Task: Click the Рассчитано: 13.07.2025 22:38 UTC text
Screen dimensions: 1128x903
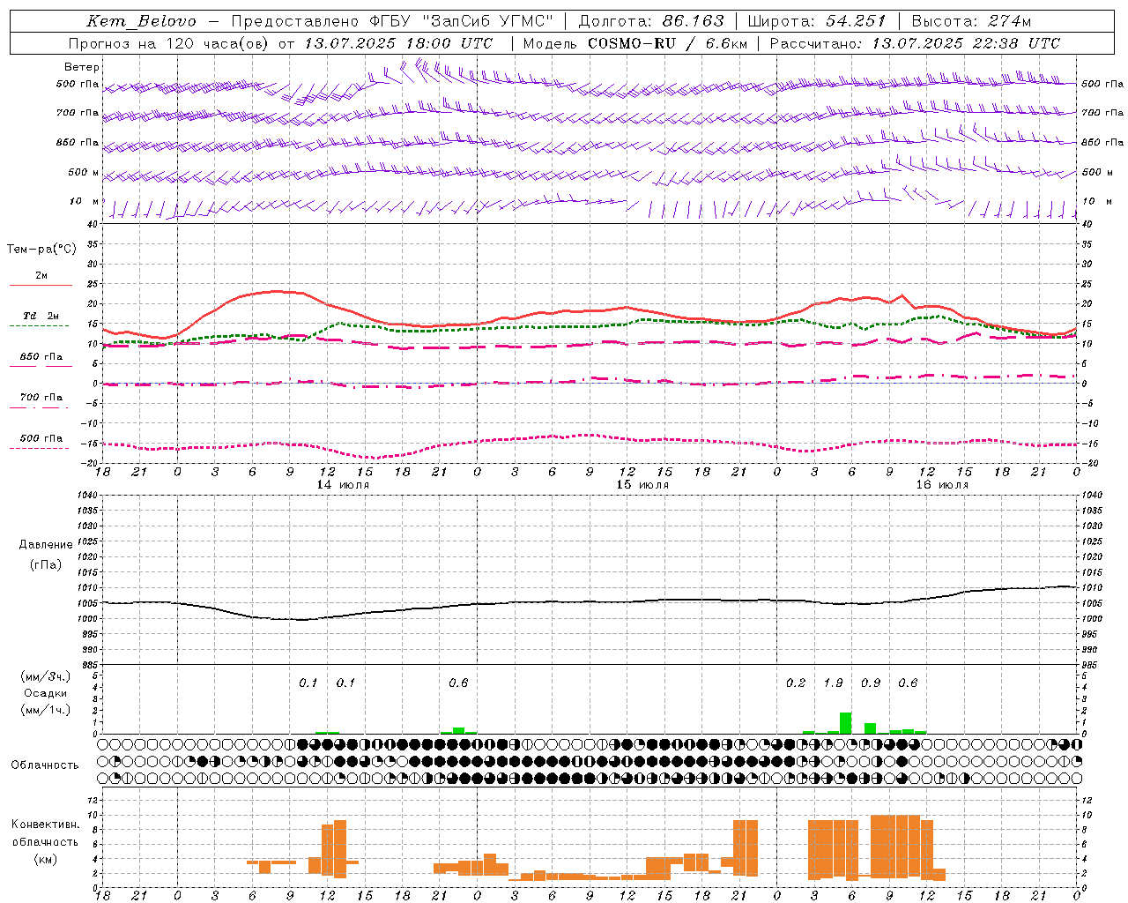Action: 915,43
